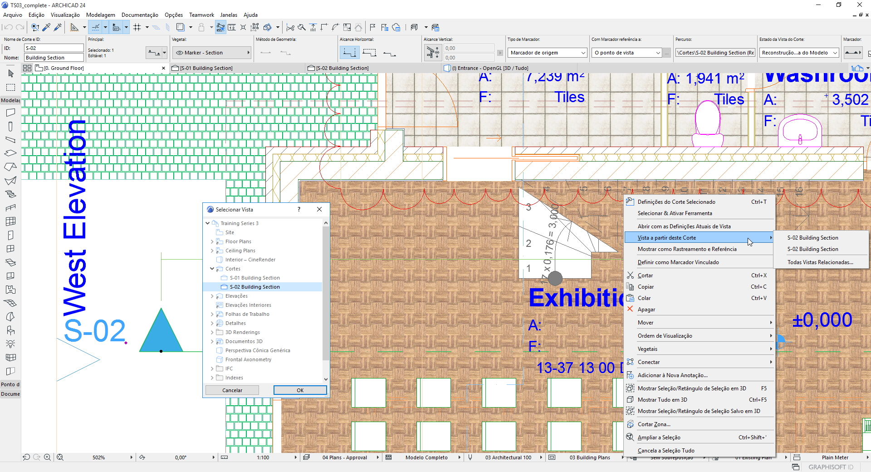Open the Documentação menu
The image size is (871, 472).
139,15
